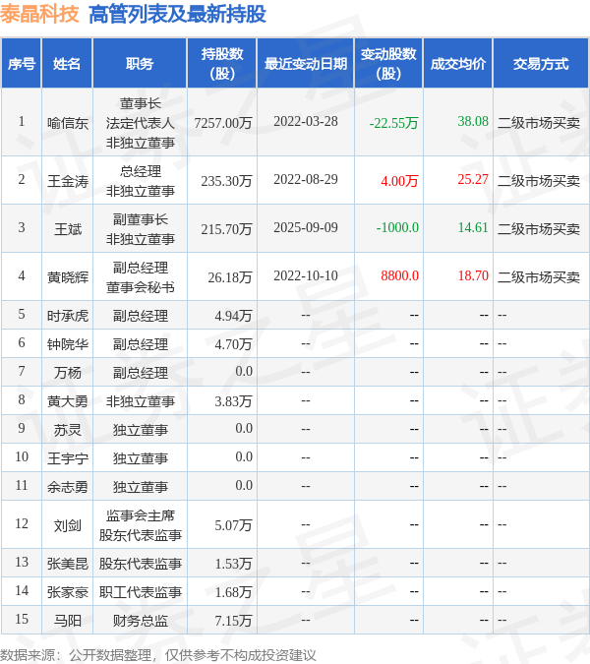Click the 财务总监 position cell
This screenshot has height=664, width=590.
(140, 621)
